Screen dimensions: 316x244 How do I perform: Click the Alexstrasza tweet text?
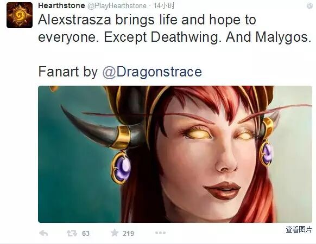[x=174, y=28]
